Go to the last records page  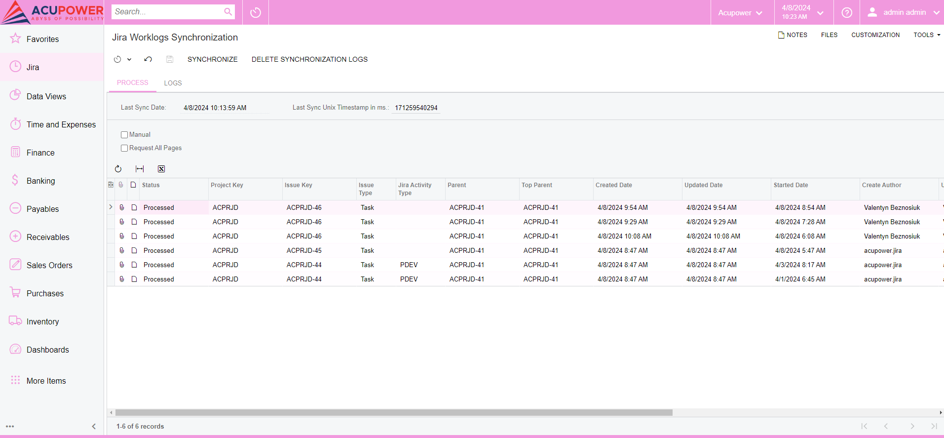[x=934, y=426]
